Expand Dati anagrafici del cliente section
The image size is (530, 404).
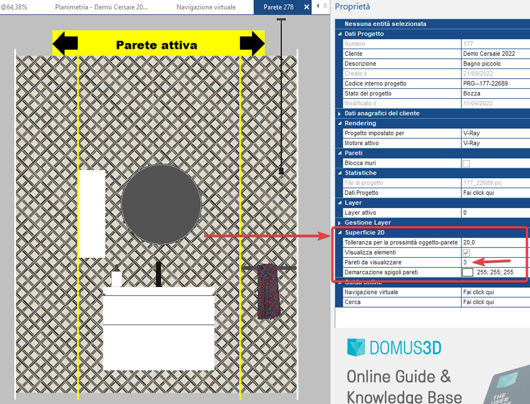tap(339, 114)
